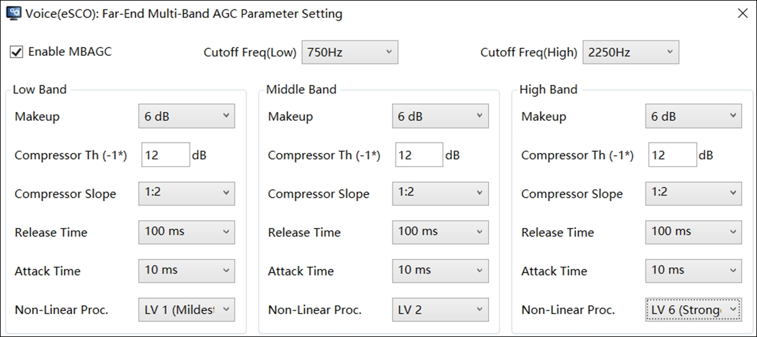Click the Middle Band Compressor Th field
Viewport: 757px width, 337px height.
pyautogui.click(x=419, y=155)
